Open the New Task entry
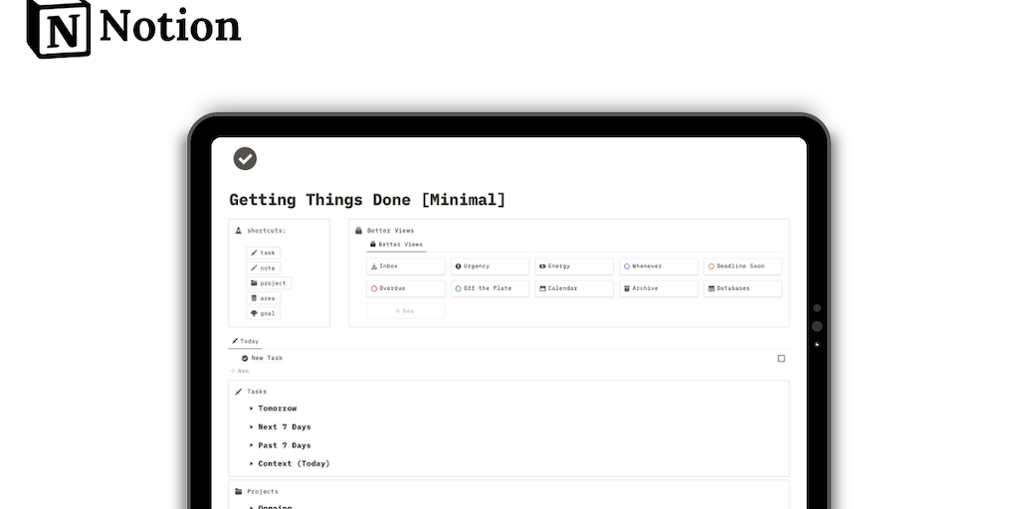Screen dimensions: 1019x509 tap(267, 358)
